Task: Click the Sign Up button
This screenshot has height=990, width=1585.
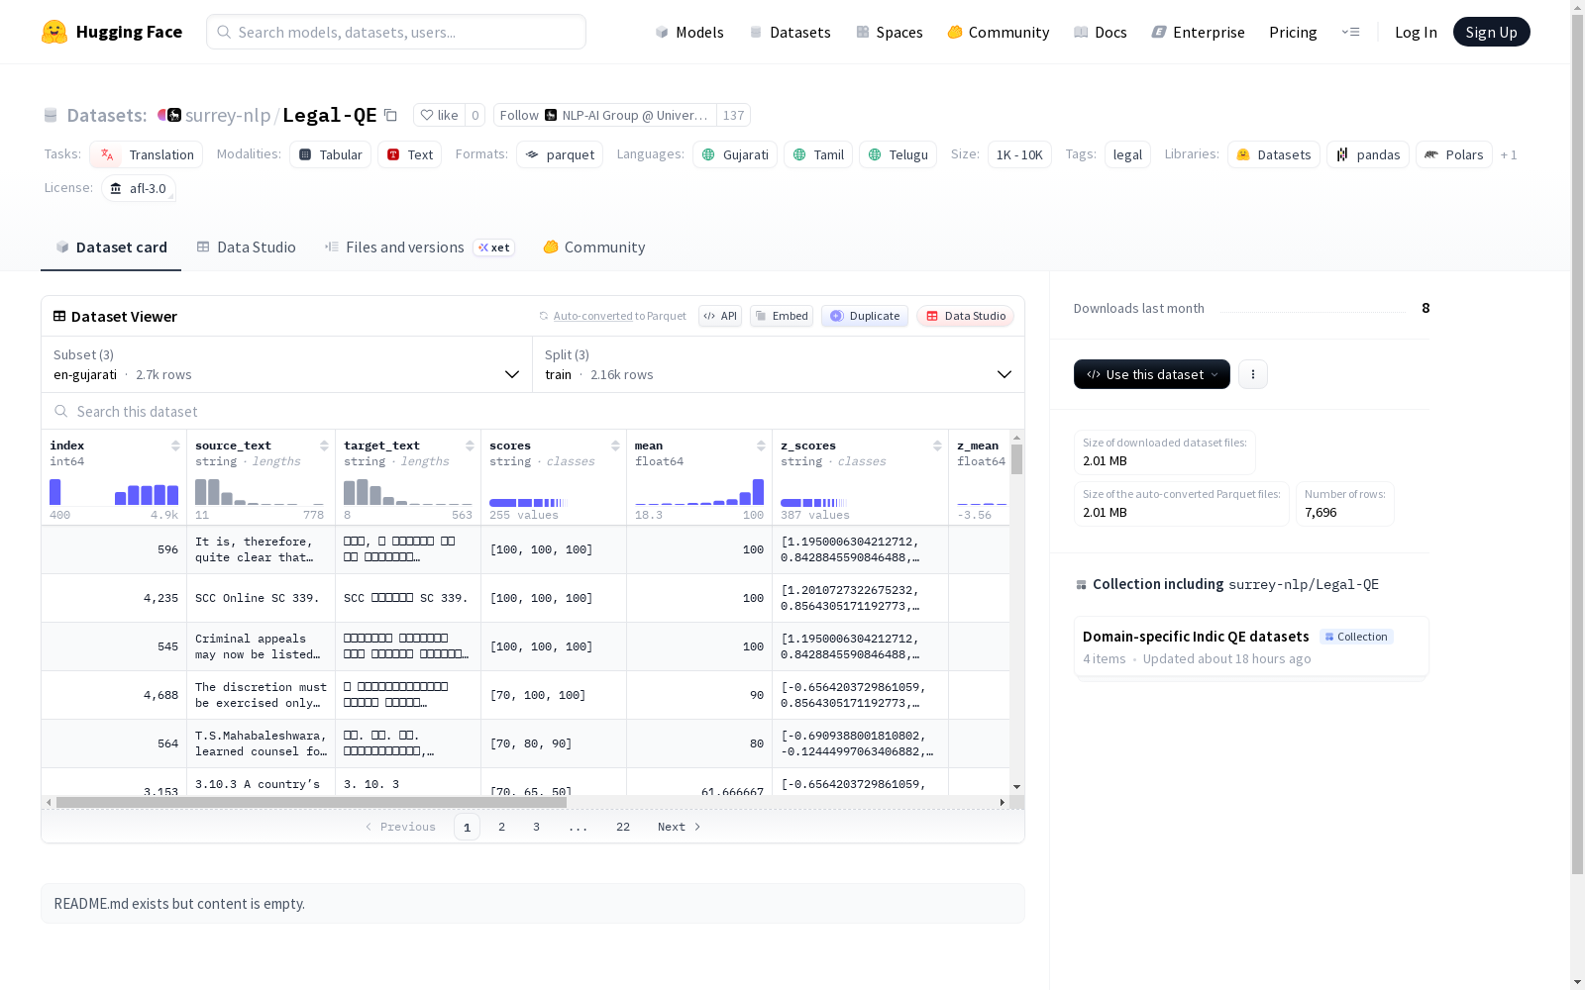Action: [1492, 32]
